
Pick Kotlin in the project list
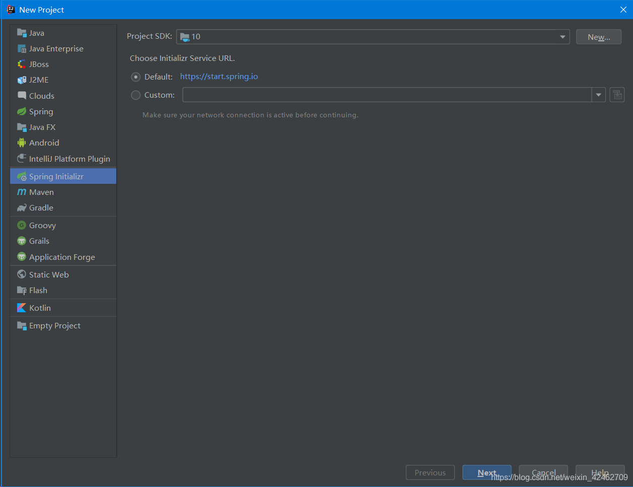tap(63, 308)
